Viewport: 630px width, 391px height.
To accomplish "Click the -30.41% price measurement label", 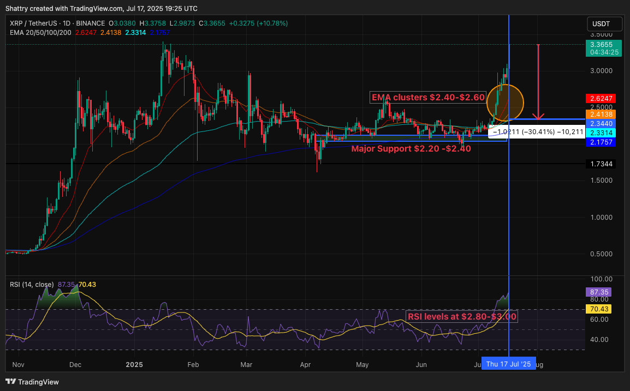I will click(x=538, y=131).
